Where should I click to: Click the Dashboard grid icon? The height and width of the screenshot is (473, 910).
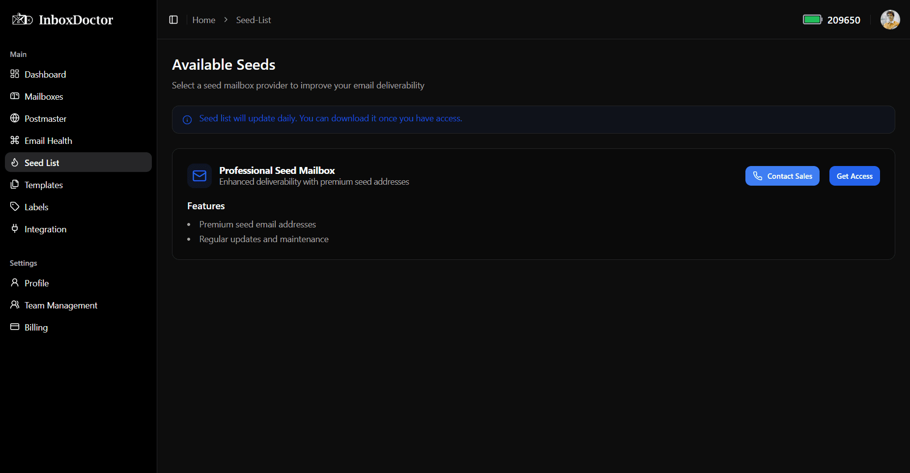click(15, 74)
